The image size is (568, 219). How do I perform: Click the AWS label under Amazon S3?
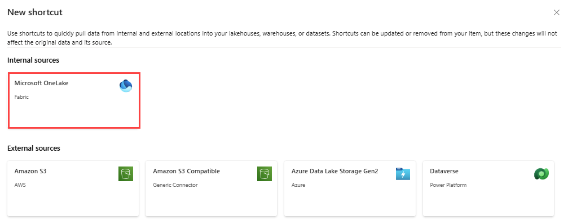pos(20,185)
